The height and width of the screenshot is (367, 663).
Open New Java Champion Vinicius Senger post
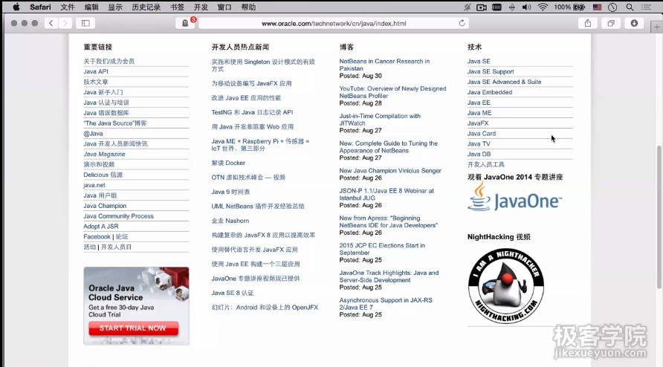pos(390,170)
